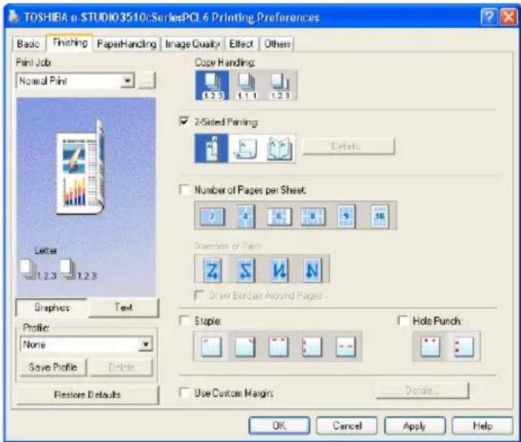The width and height of the screenshot is (521, 442).
Task: Click the question mark help icon in title bar
Action: click(x=489, y=17)
